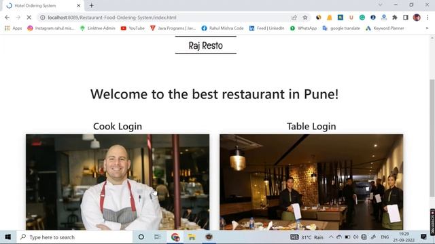View site information icon in address bar
The image size is (435, 244).
[42, 18]
